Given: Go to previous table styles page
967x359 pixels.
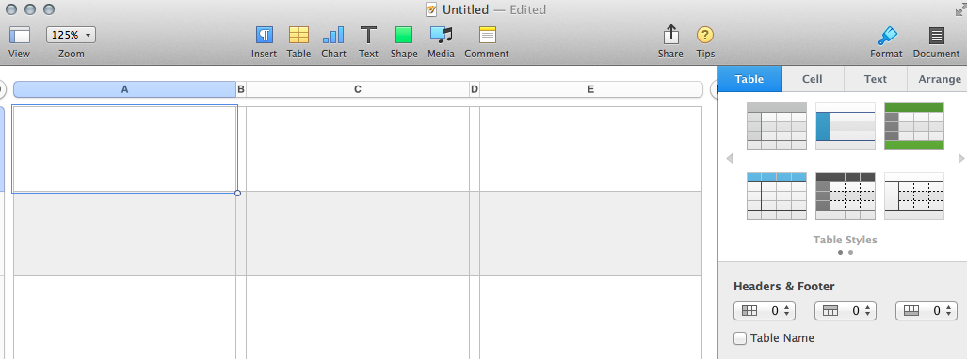Looking at the screenshot, I should coord(730,158).
